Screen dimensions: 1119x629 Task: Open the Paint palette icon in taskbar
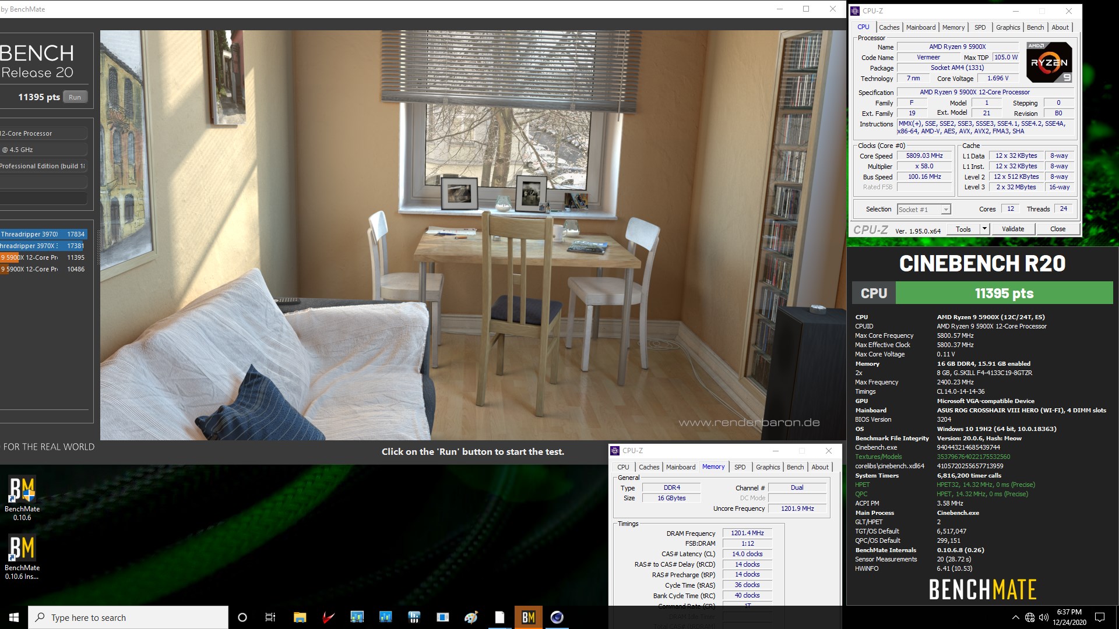471,617
